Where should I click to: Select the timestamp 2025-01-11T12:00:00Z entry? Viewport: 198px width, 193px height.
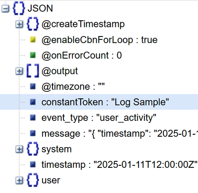(x=119, y=165)
